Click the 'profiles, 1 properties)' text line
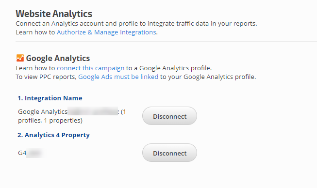 pyautogui.click(x=50, y=121)
